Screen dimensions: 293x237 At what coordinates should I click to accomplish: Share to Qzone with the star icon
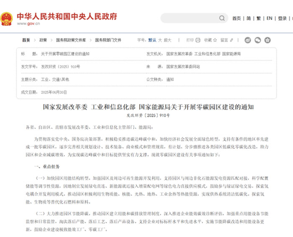(267, 40)
